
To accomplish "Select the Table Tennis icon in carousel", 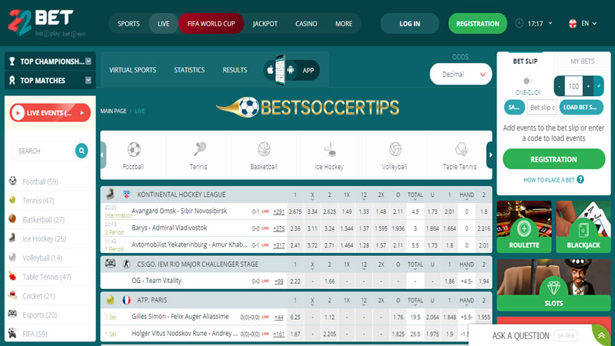I will coord(460,149).
